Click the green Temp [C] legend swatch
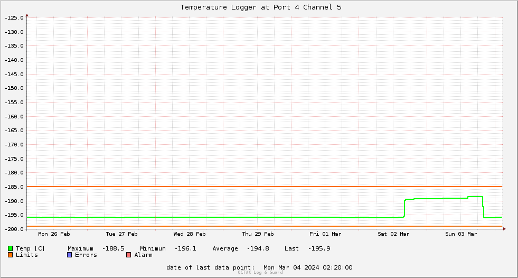Image resolution: width=518 pixels, height=278 pixels. [x=10, y=248]
